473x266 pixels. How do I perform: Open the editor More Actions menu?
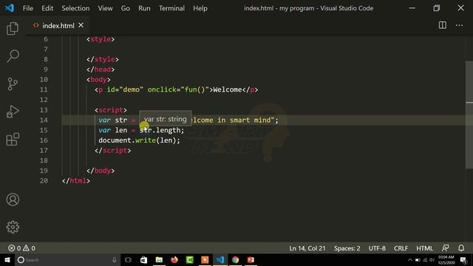tap(459, 25)
